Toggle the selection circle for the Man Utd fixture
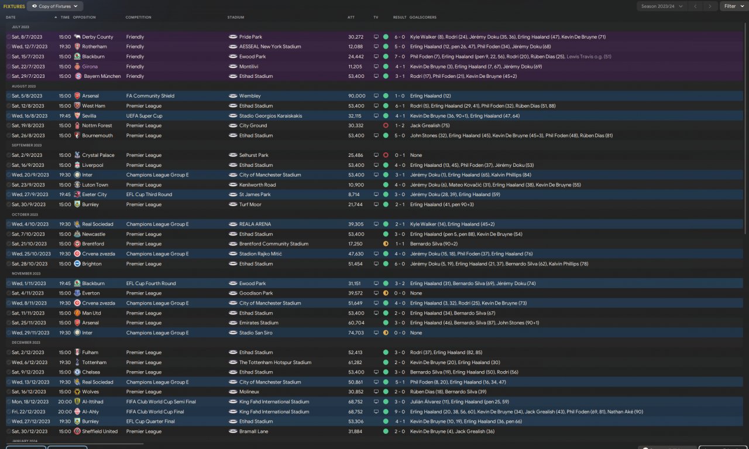 pos(9,313)
